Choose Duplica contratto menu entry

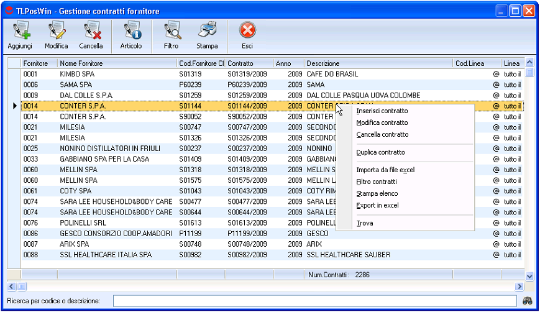380,152
